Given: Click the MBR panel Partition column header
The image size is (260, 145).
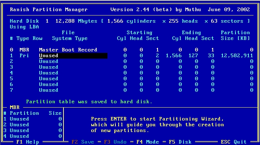Looking at the screenshot, I should coord(25,113).
